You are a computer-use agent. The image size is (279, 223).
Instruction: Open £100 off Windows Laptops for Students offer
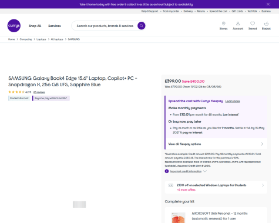[216, 187]
